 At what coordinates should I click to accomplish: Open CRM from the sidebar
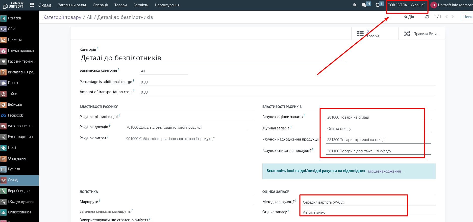point(12,29)
